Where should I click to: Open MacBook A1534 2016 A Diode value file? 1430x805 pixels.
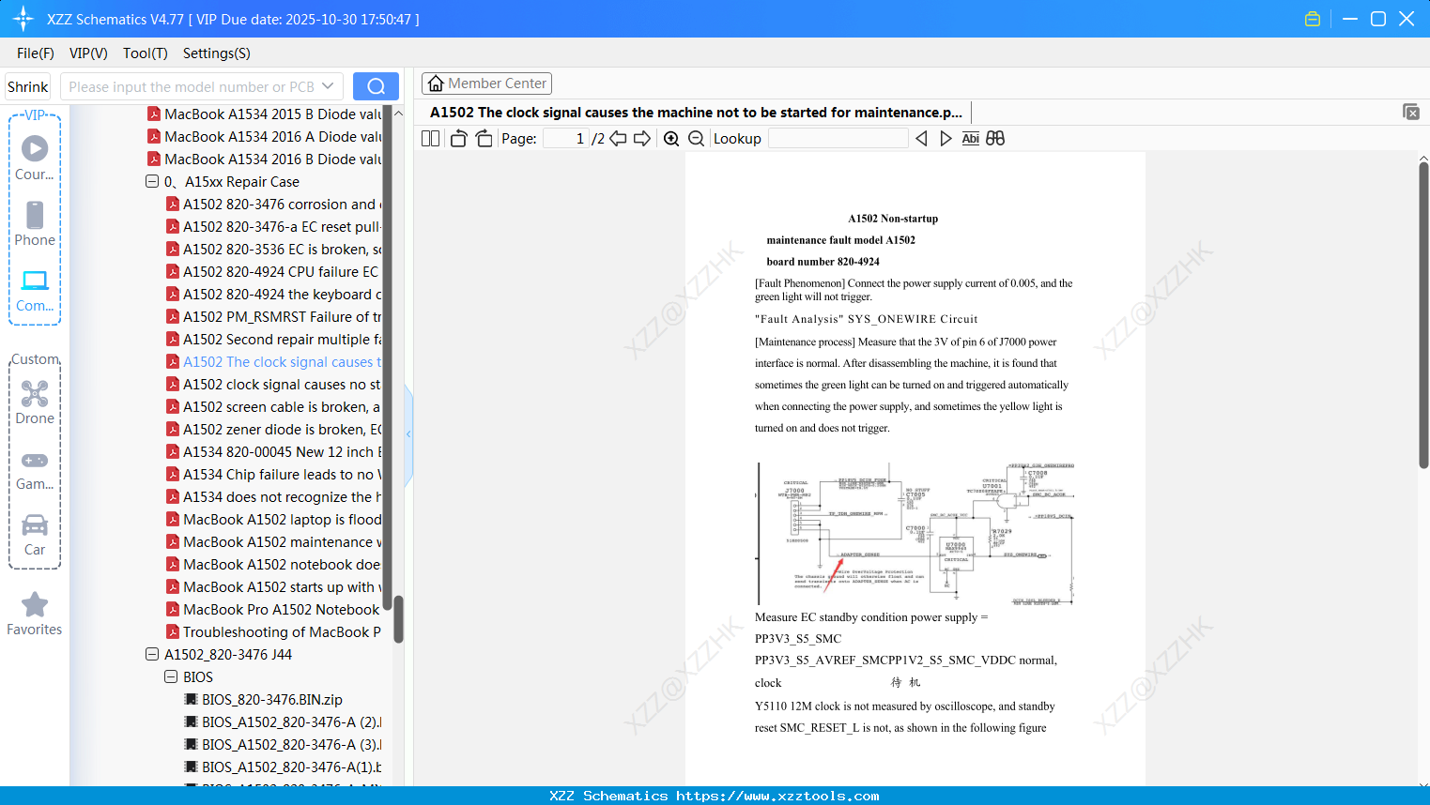tap(265, 137)
